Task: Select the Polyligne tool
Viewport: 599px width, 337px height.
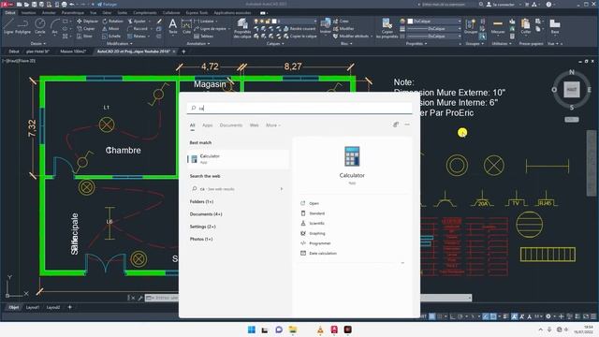Action: [22, 27]
